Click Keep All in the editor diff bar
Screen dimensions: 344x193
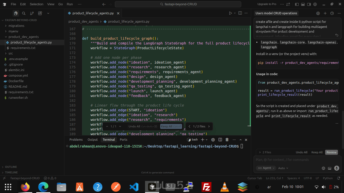pos(171,126)
